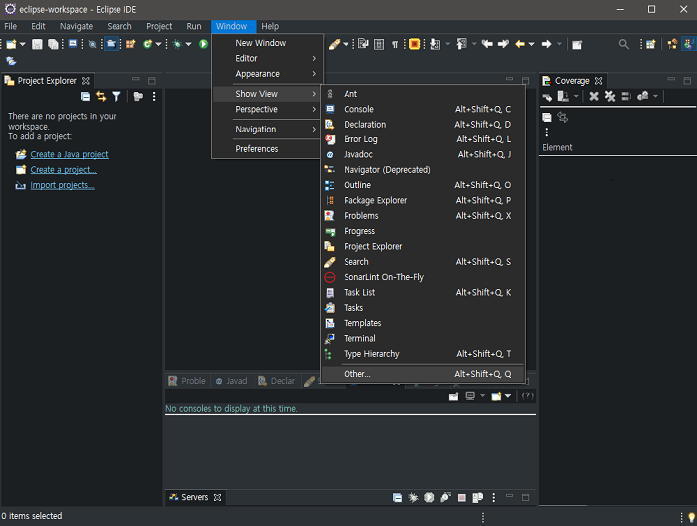Click the filter funnel icon in Project Explorer

[116, 97]
